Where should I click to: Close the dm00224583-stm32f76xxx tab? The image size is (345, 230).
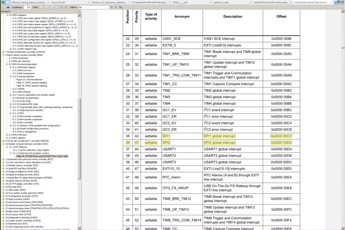coord(331,2)
